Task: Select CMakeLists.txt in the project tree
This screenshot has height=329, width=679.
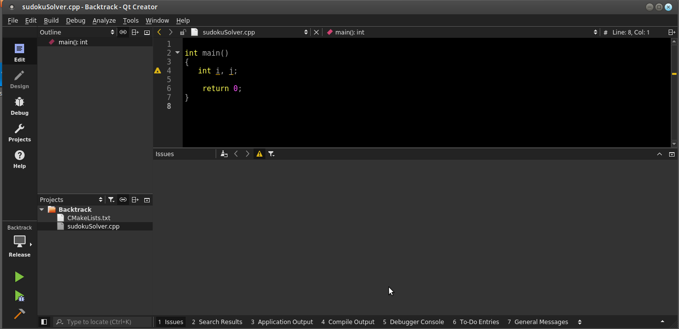Action: pos(89,218)
